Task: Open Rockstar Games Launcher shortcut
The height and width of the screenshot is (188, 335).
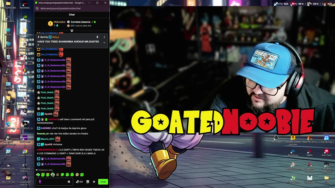Action: 293,140
